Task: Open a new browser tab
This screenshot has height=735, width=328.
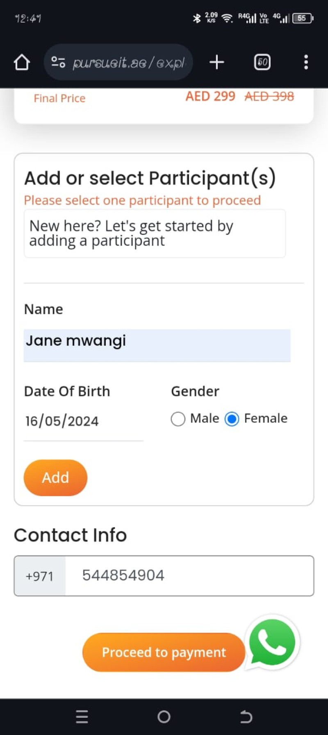Action: [216, 62]
